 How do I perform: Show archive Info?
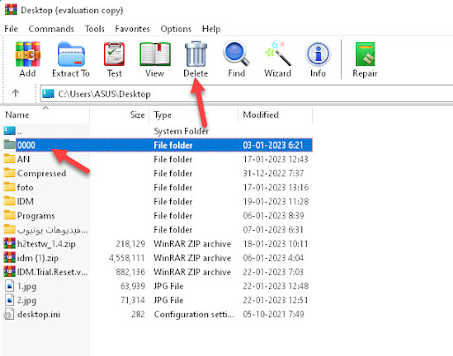click(x=318, y=59)
